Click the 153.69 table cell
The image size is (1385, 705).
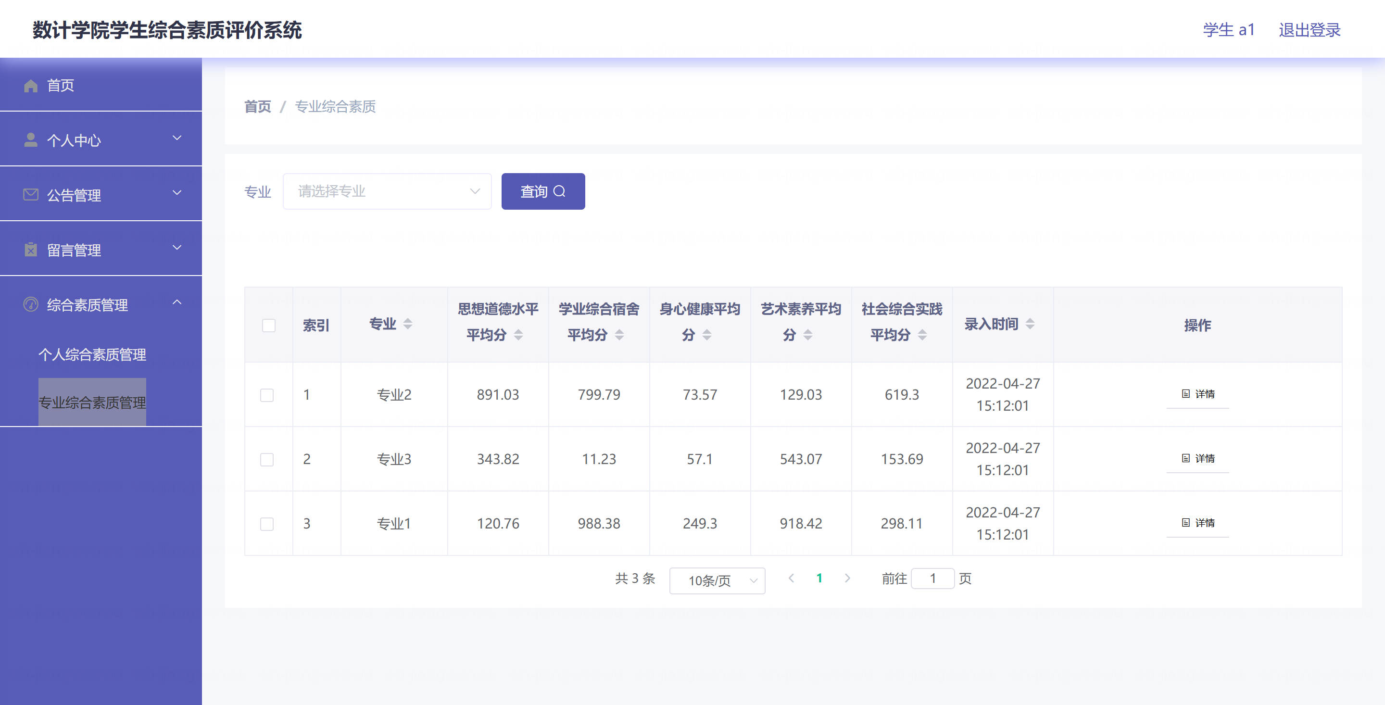(x=902, y=459)
